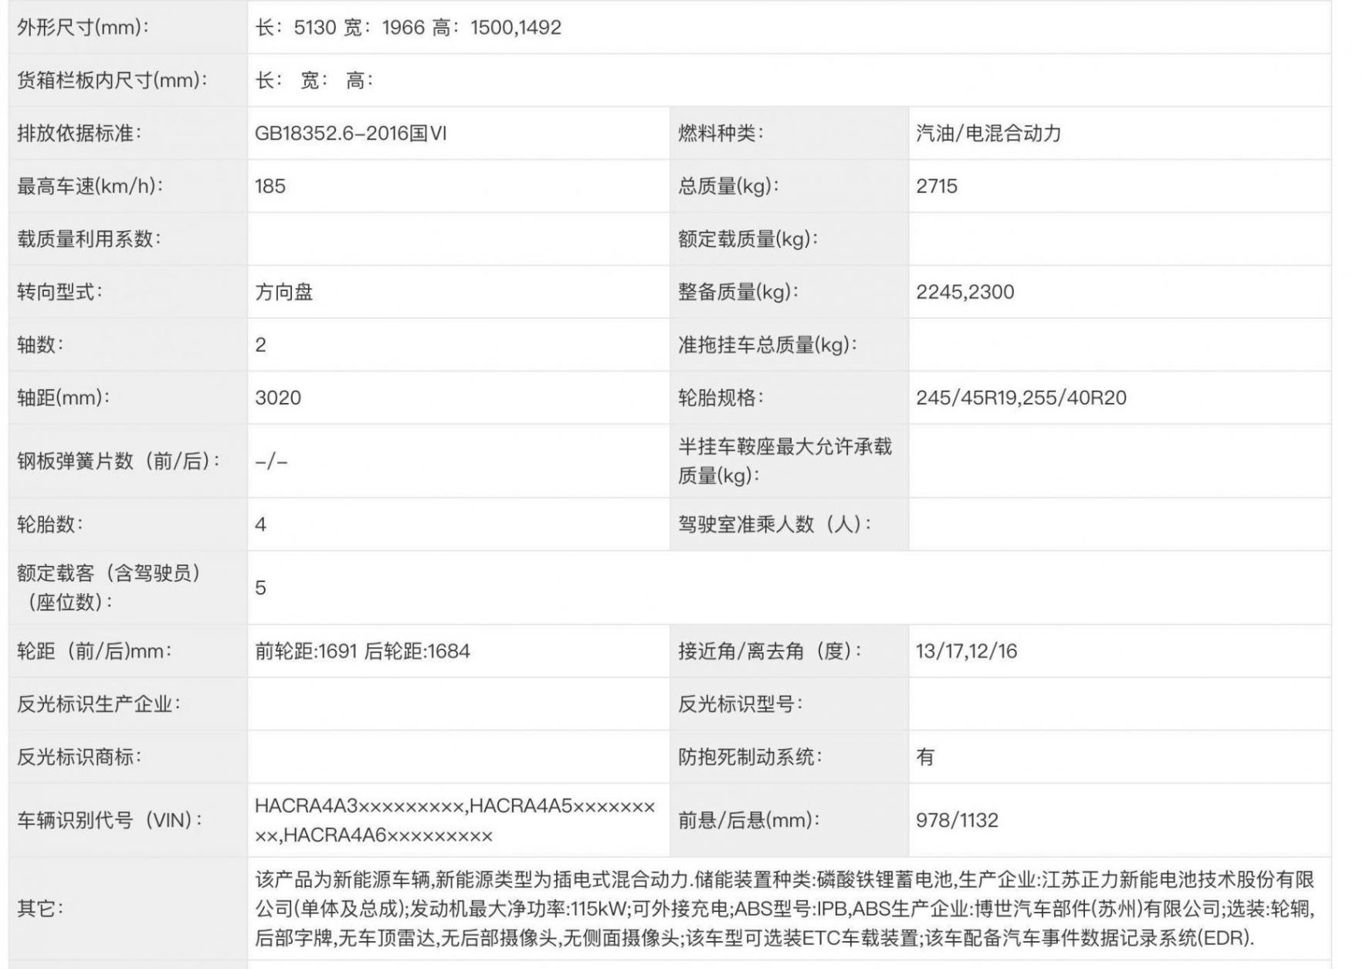Select approach/departure angle value 13/17,12/16
This screenshot has height=969, width=1363.
pos(966,651)
